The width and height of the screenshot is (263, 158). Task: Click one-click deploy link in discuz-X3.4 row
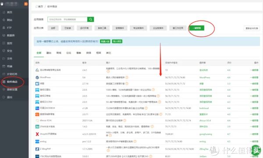pyautogui.click(x=254, y=120)
